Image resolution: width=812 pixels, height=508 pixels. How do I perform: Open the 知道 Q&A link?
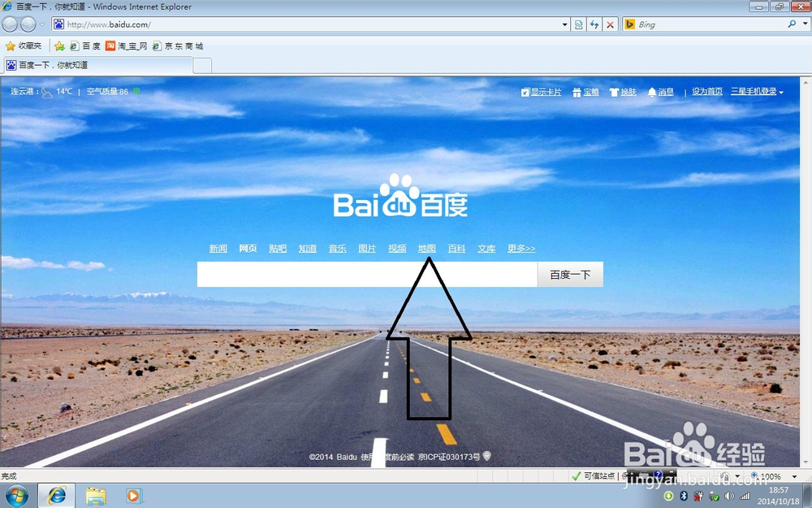click(308, 248)
